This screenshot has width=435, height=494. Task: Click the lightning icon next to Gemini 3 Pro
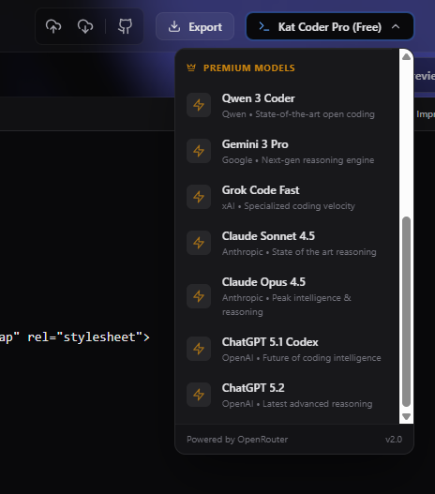tap(199, 151)
